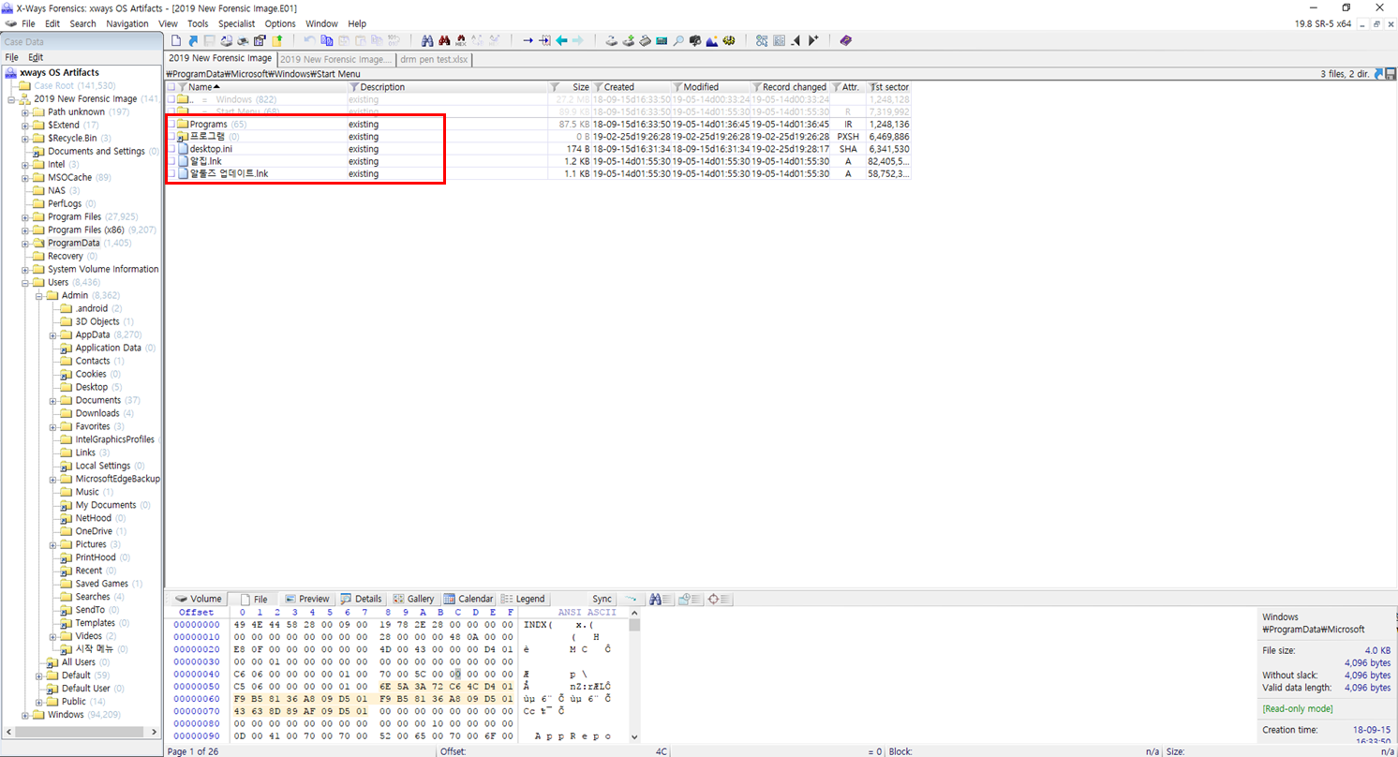Click the HEX binoculars find hex values icon
The image size is (1398, 757).
pyautogui.click(x=460, y=40)
